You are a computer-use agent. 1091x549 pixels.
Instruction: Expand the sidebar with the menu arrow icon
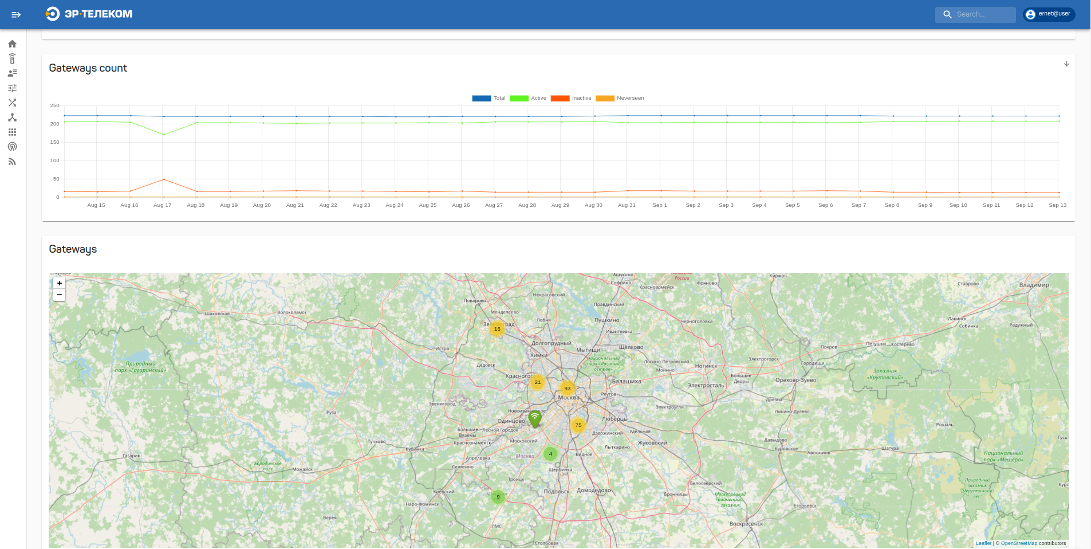pos(16,14)
